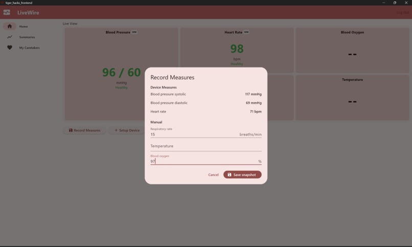The width and height of the screenshot is (412, 247).
Task: Click the Home house icon
Action: coord(10,26)
